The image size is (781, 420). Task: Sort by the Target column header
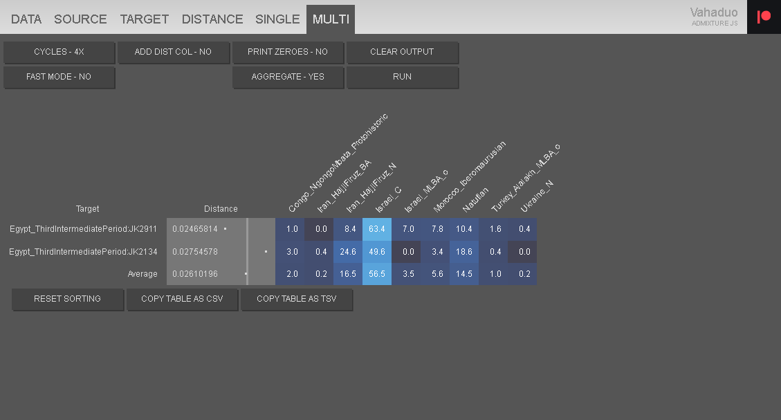pyautogui.click(x=87, y=209)
